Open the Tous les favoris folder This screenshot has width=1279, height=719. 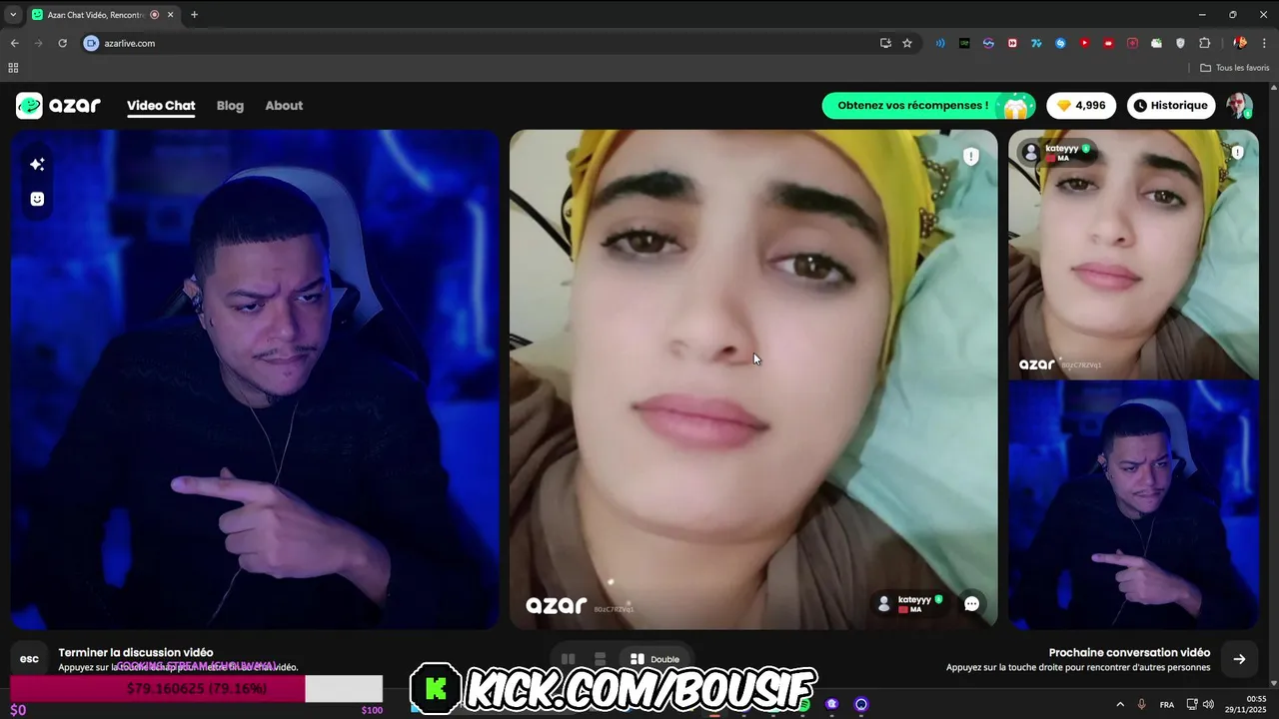(1234, 68)
